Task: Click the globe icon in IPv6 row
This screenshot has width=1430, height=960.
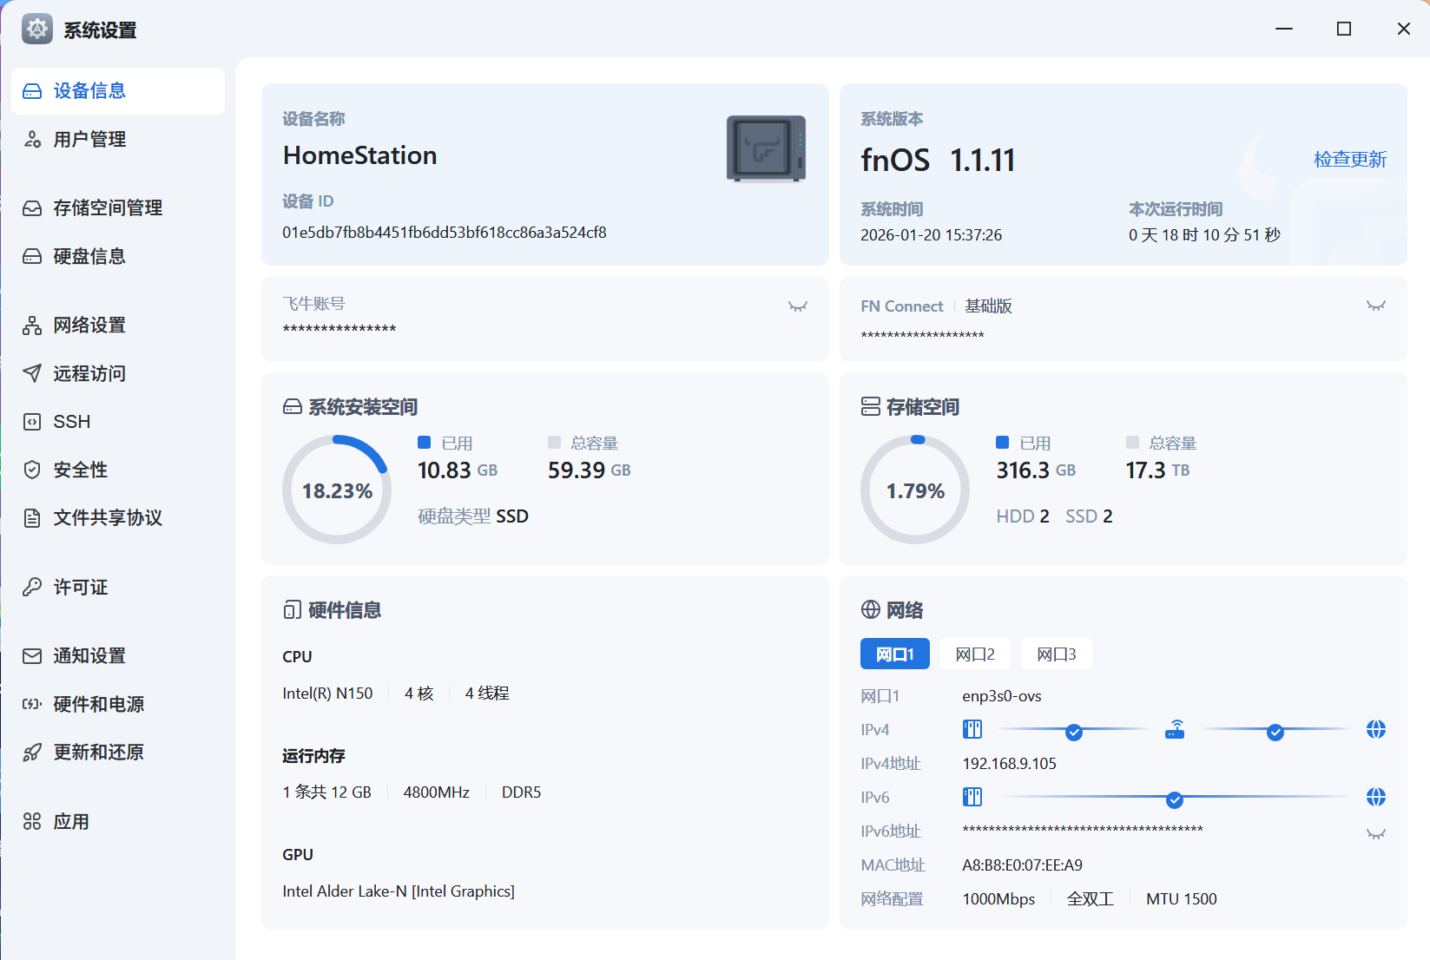Action: pos(1375,798)
